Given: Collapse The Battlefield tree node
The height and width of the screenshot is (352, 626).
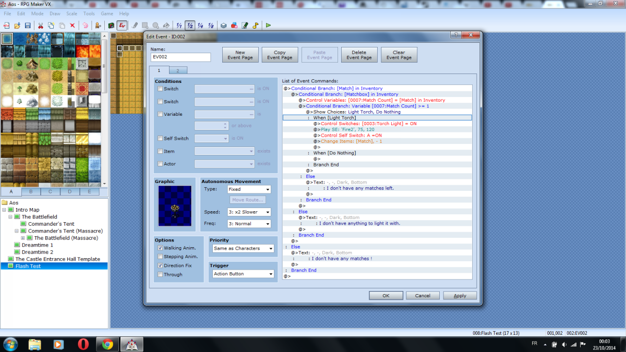Looking at the screenshot, I should point(10,217).
